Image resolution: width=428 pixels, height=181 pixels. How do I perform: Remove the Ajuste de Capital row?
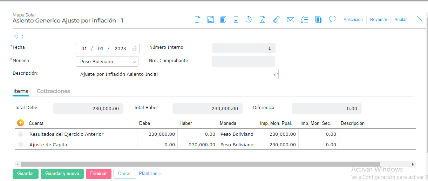pos(21,145)
